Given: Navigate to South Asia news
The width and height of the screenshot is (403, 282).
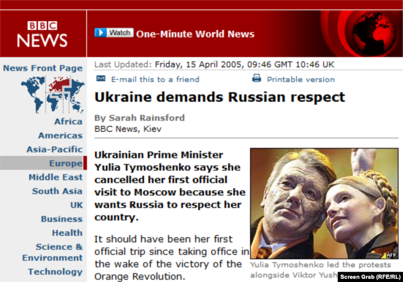Looking at the screenshot, I should [x=57, y=191].
